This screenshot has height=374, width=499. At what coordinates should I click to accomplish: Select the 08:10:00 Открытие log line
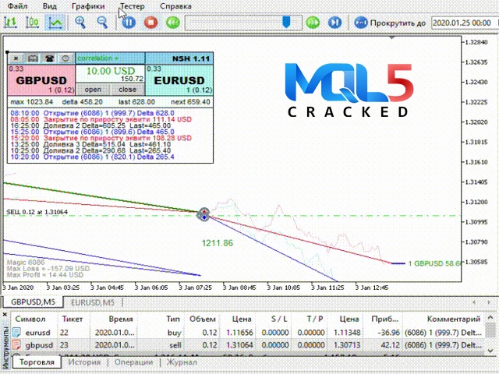pyautogui.click(x=92, y=113)
